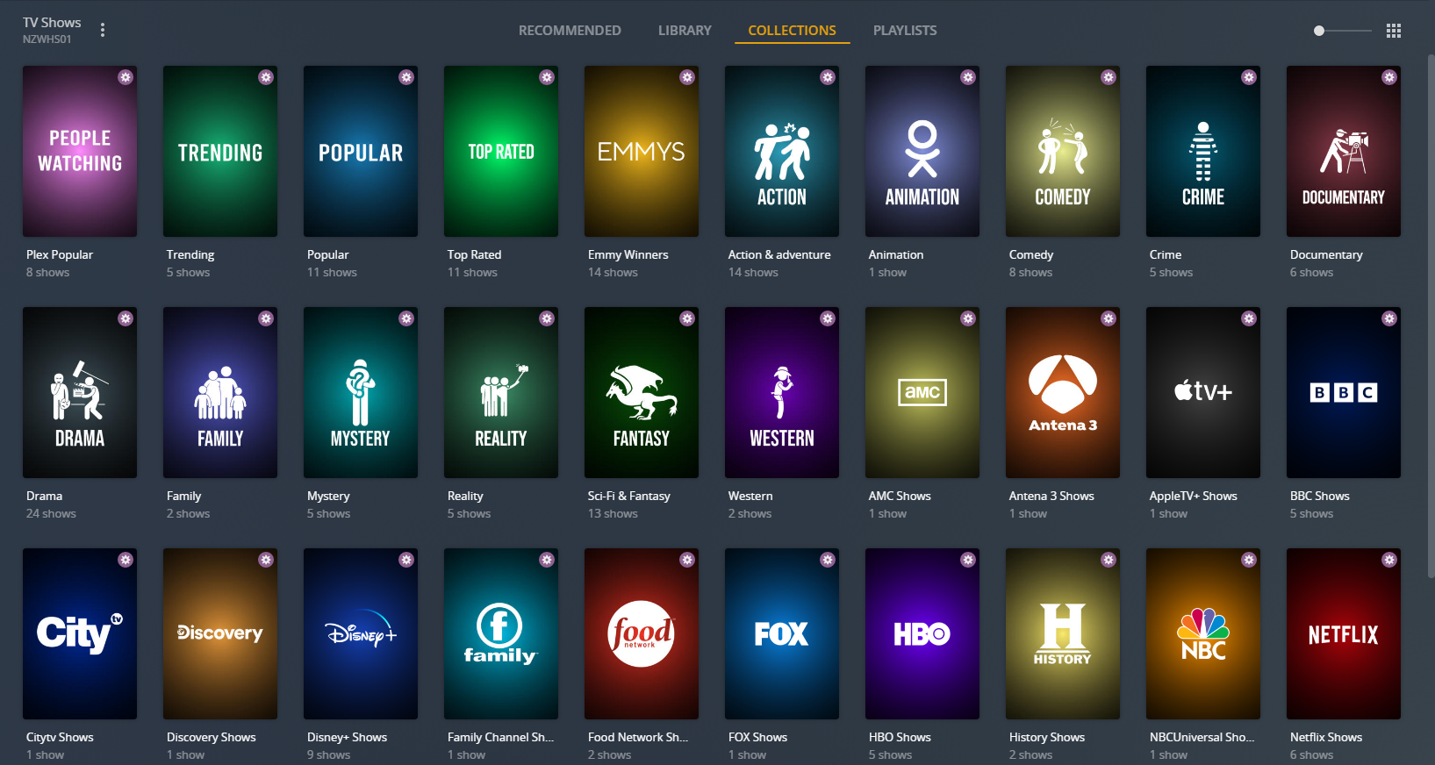Open the Comedy collection poster

point(1062,151)
